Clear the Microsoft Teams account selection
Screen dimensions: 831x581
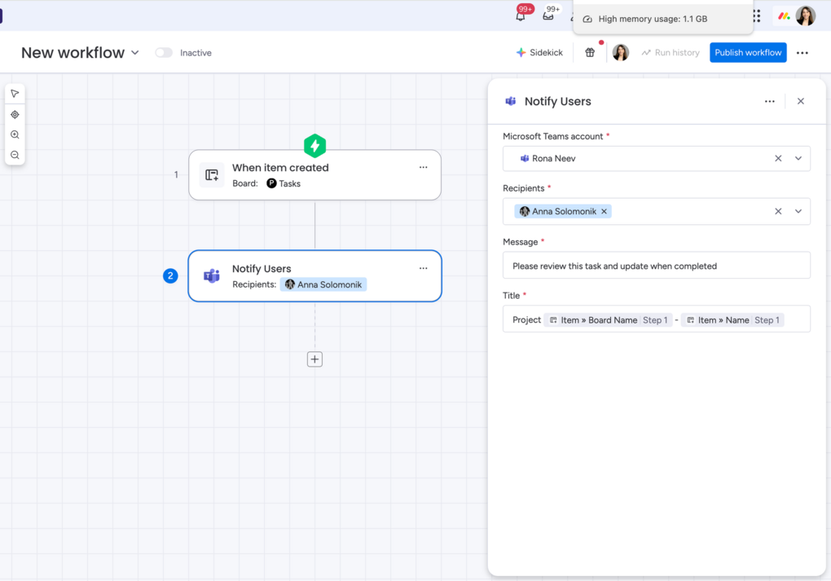coord(778,158)
